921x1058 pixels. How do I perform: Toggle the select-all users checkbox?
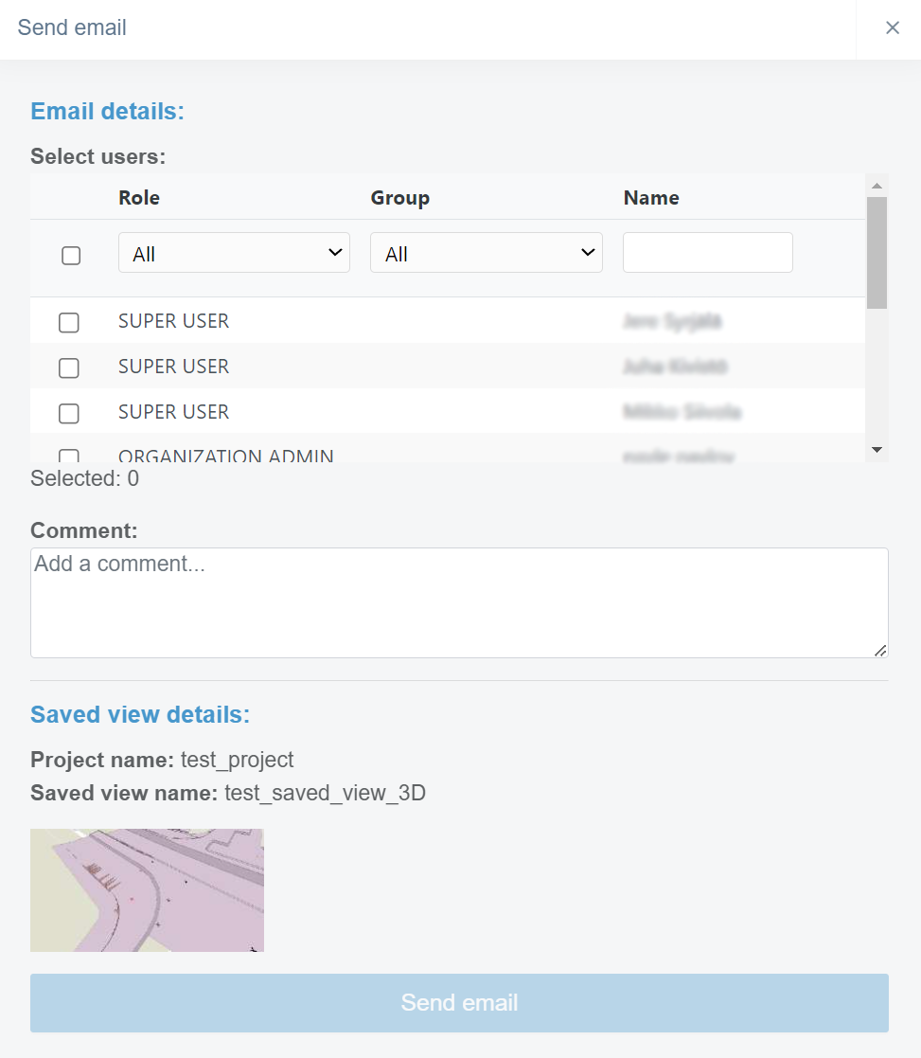(71, 255)
